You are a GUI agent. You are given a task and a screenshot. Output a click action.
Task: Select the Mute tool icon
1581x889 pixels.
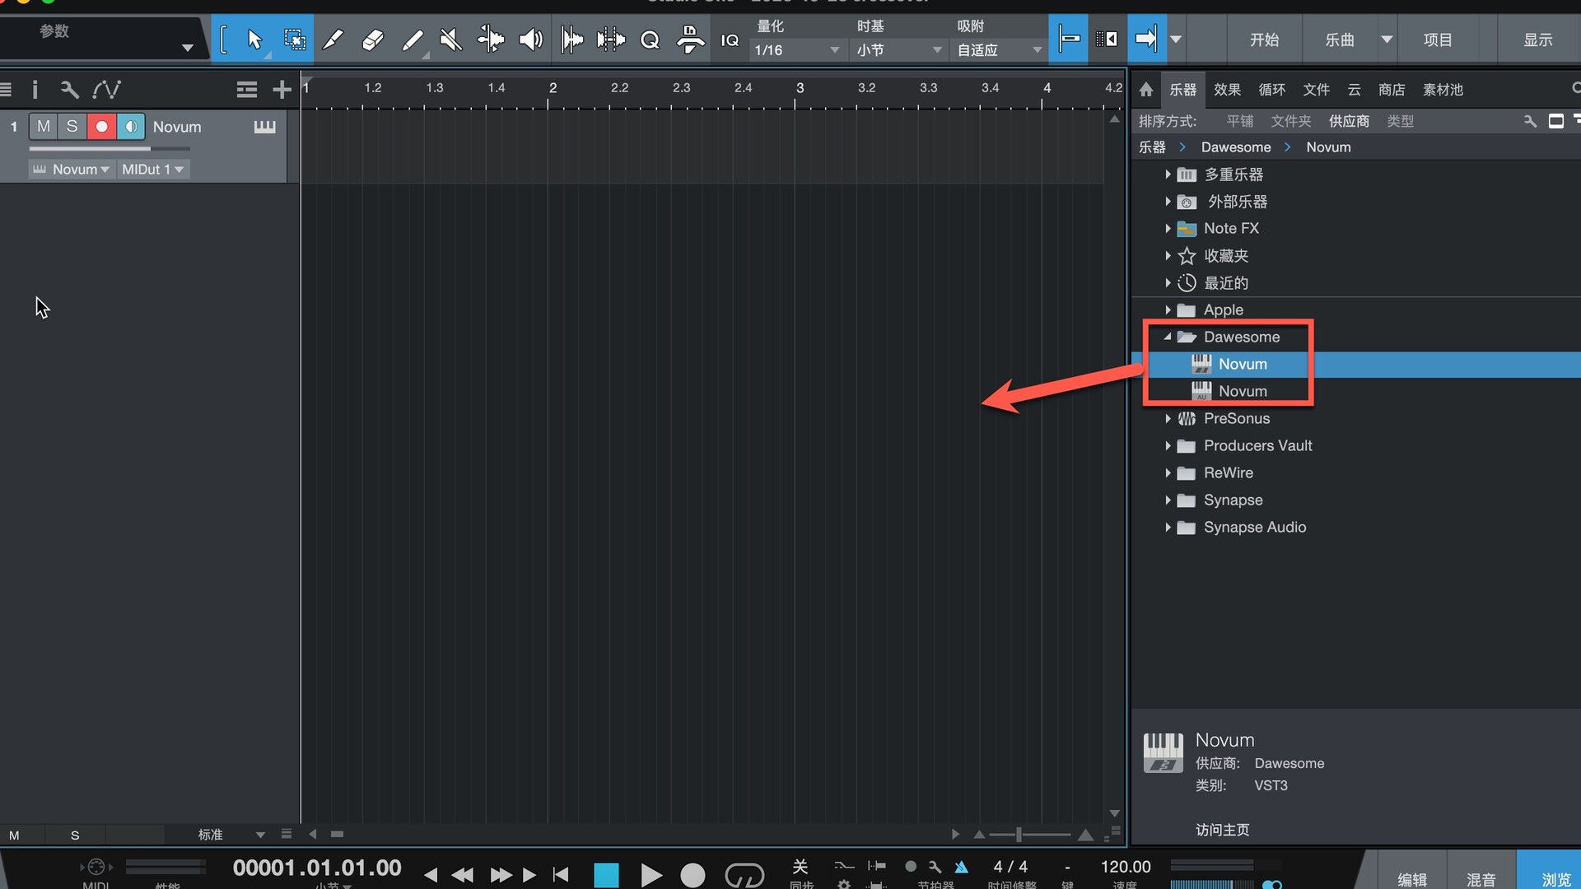(x=450, y=39)
